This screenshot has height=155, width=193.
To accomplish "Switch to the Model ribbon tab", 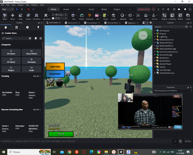I will coord(104,9).
